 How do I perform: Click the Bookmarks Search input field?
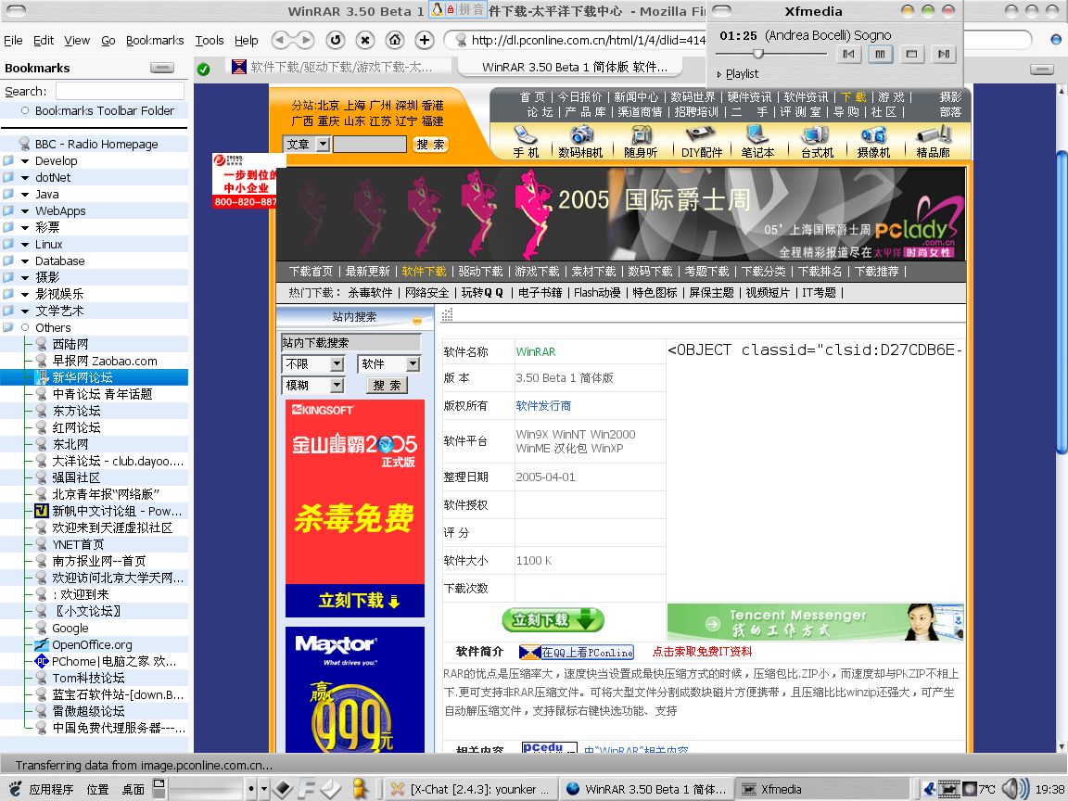click(x=120, y=91)
